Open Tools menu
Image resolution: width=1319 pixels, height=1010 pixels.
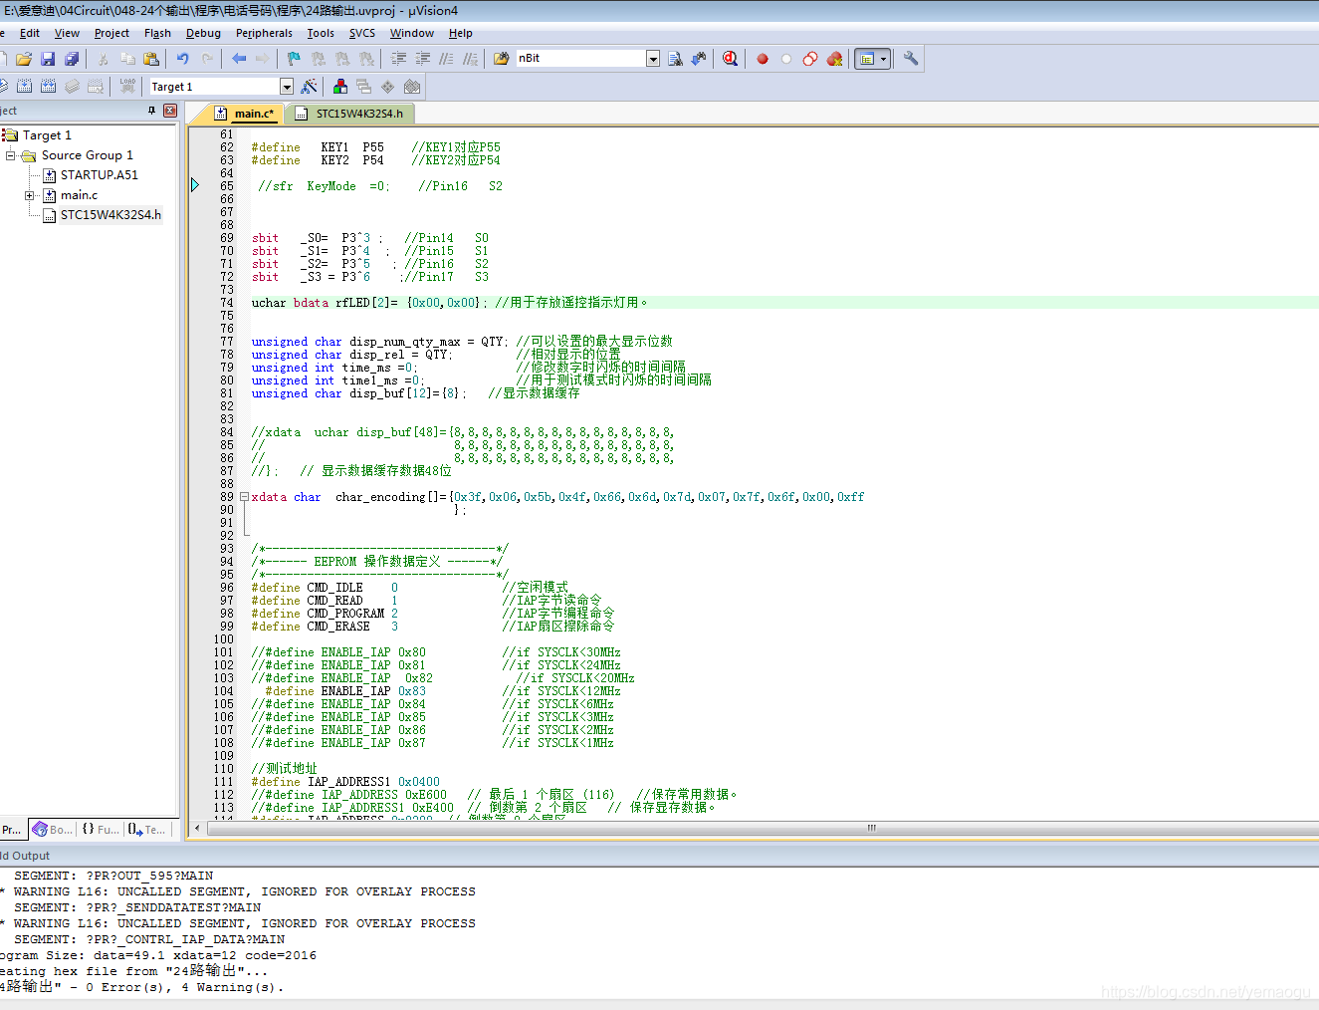(x=321, y=33)
